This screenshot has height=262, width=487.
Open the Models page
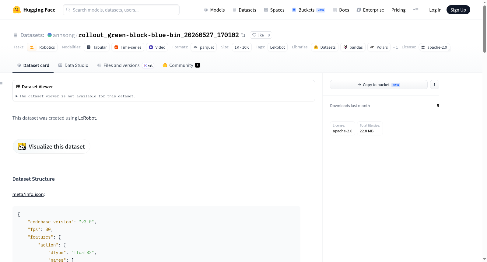[x=214, y=10]
